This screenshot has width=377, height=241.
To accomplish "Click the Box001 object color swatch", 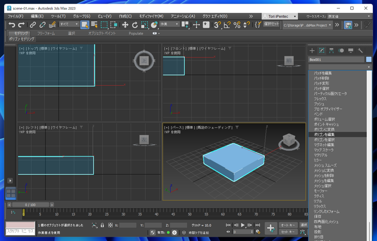I will pos(369,59).
